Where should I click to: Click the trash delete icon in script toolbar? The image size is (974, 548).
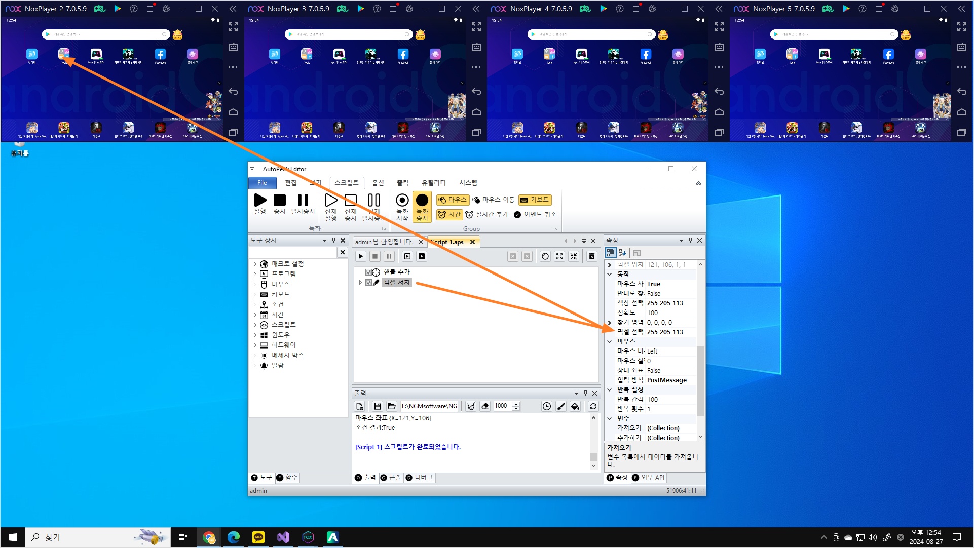point(591,257)
